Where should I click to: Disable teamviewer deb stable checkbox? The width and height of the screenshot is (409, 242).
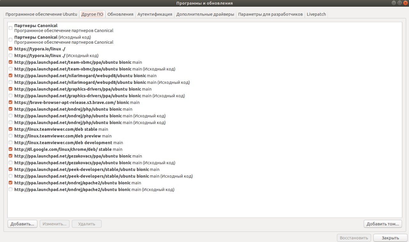[x=11, y=129]
